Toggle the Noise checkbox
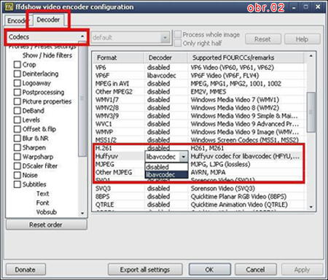 (17, 175)
